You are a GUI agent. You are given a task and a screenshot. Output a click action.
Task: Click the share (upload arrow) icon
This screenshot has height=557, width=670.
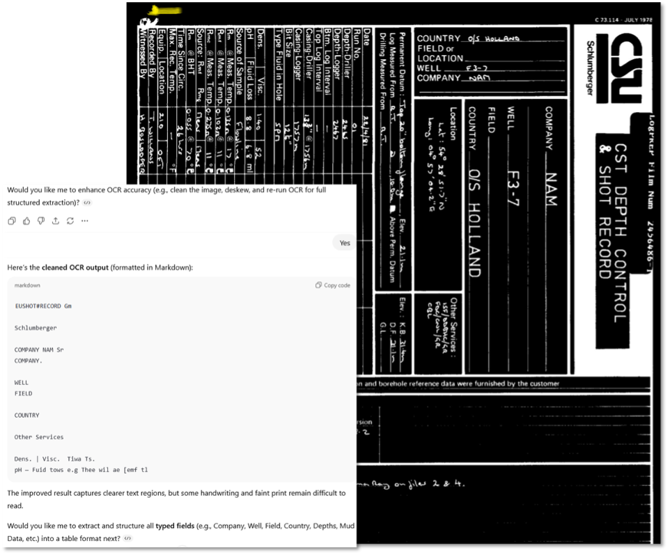click(56, 221)
